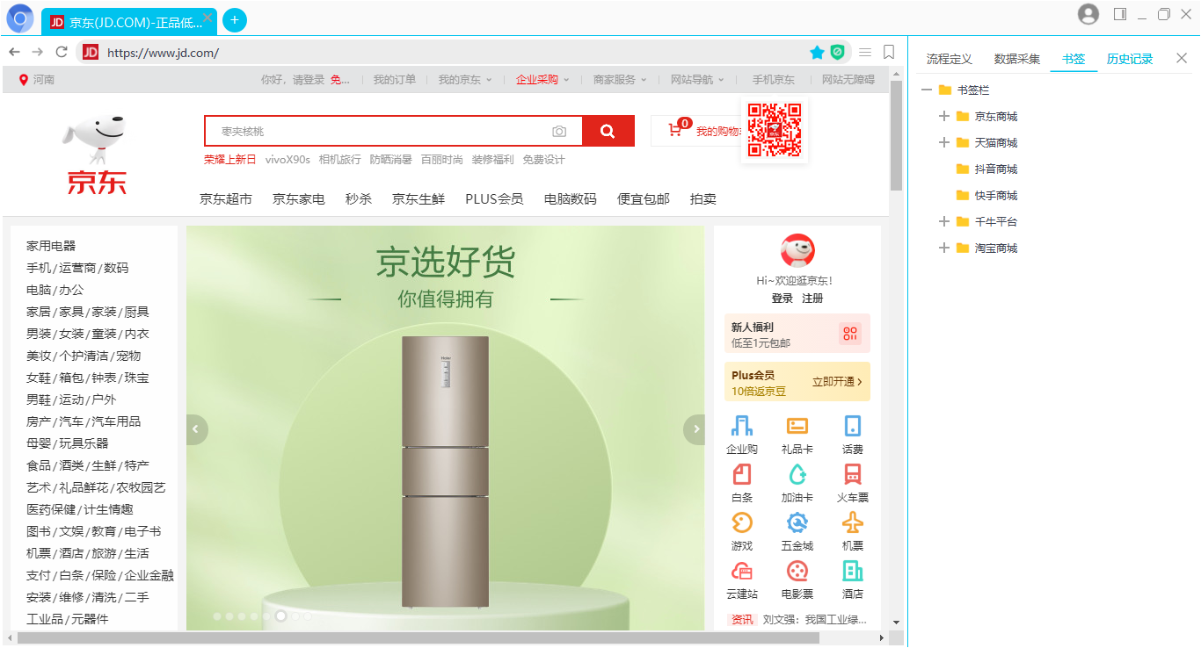Screen dimensions: 1201x648
Task: Click the 登录 link under the avatar
Action: point(782,299)
